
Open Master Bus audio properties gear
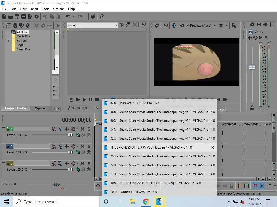(252, 25)
